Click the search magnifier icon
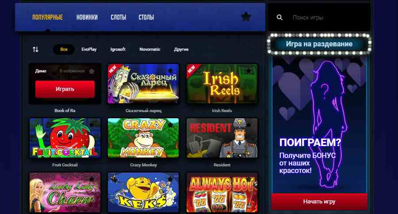This screenshot has width=398, height=214. (279, 18)
